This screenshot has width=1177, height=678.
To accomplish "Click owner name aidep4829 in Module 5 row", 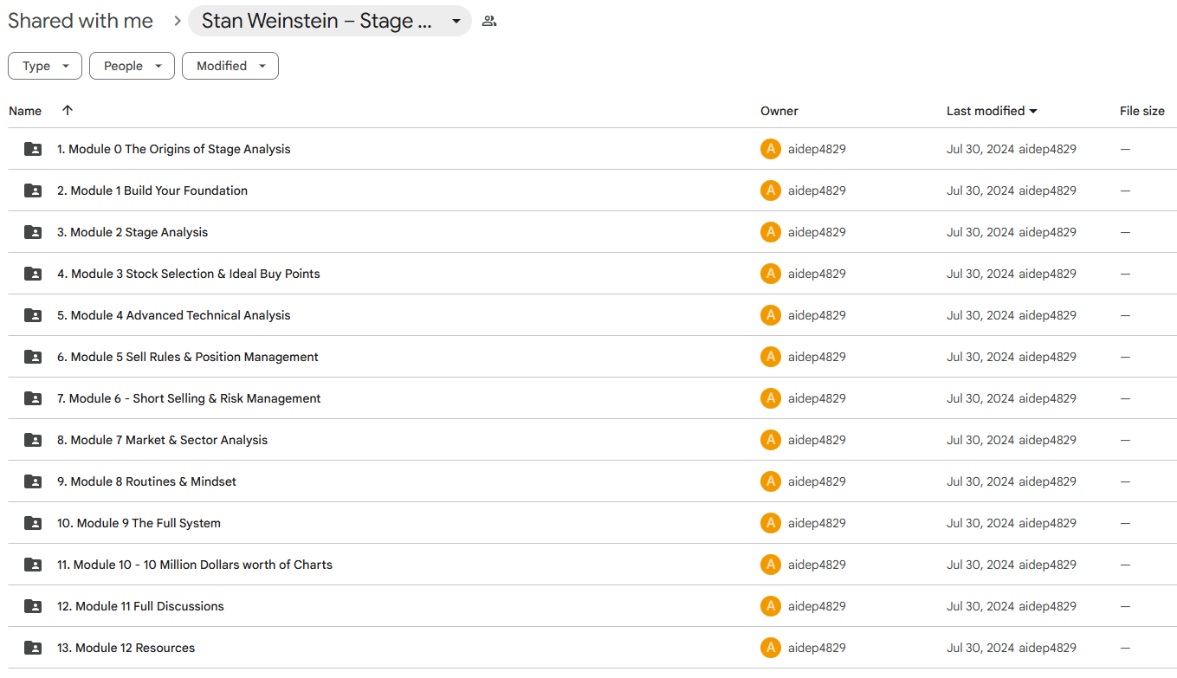I will point(817,357).
